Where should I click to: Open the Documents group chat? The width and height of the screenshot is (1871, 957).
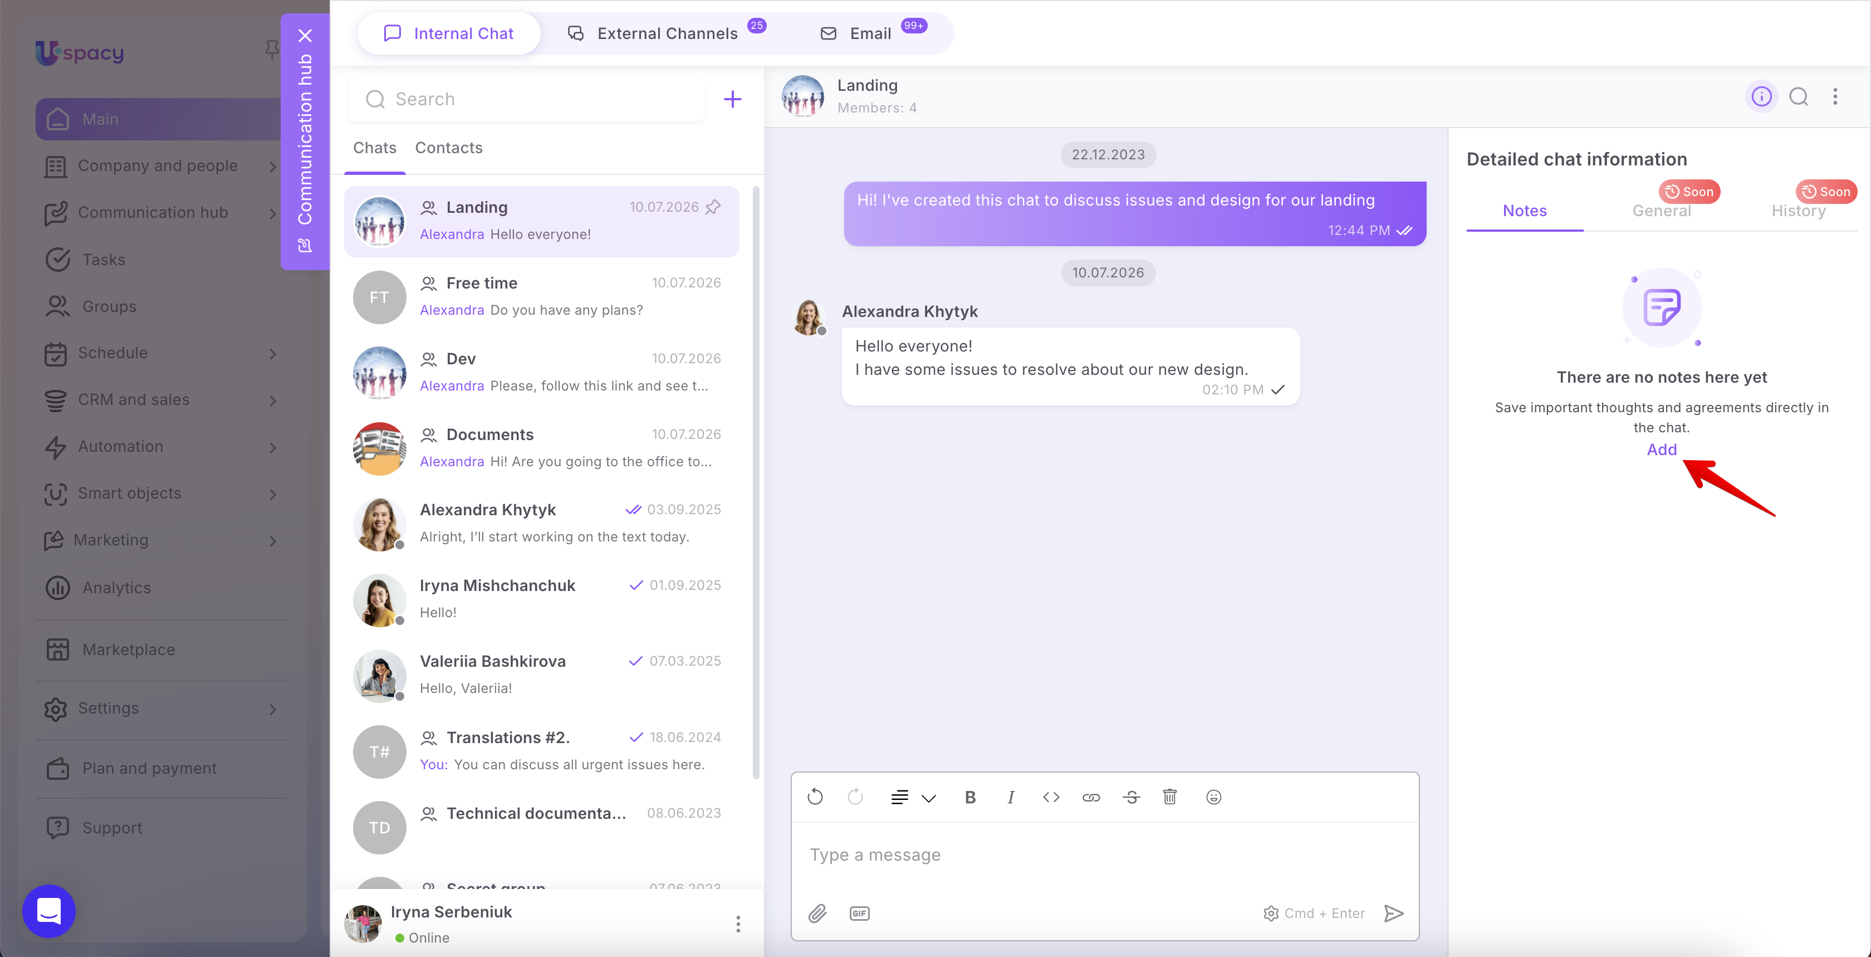[541, 448]
